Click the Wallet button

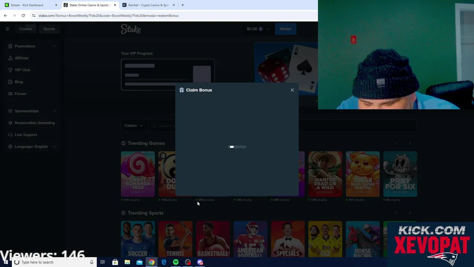(286, 29)
